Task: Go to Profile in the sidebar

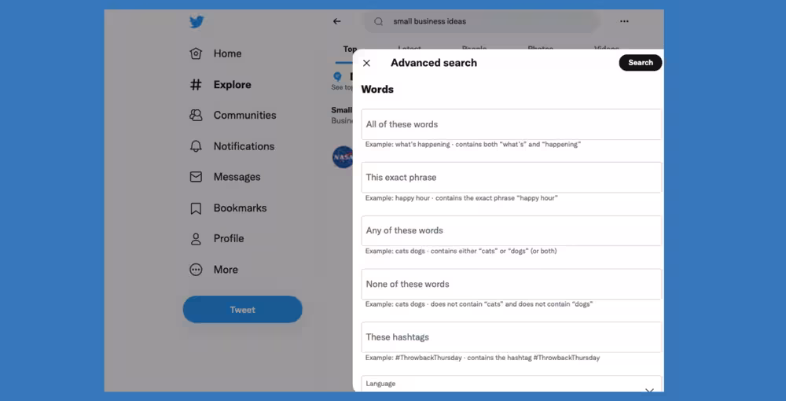Action: [x=228, y=238]
